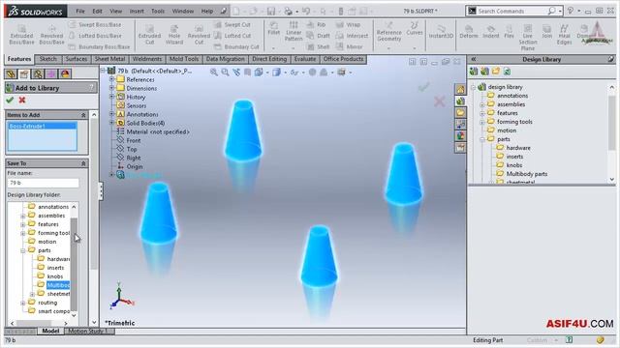The height and width of the screenshot is (348, 620).
Task: Click the Lofted Cut tool
Action: [x=232, y=36]
